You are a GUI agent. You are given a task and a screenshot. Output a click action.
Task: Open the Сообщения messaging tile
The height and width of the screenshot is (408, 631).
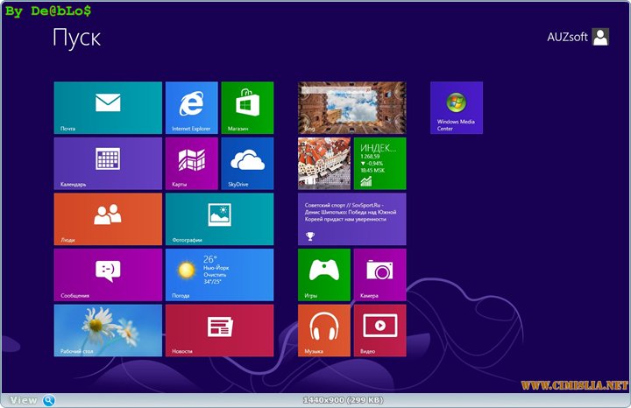pyautogui.click(x=108, y=274)
